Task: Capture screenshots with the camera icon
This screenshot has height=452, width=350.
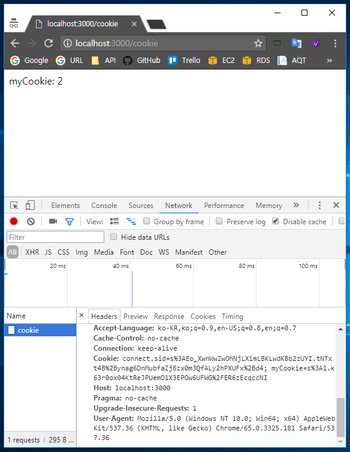Action: pyautogui.click(x=53, y=221)
